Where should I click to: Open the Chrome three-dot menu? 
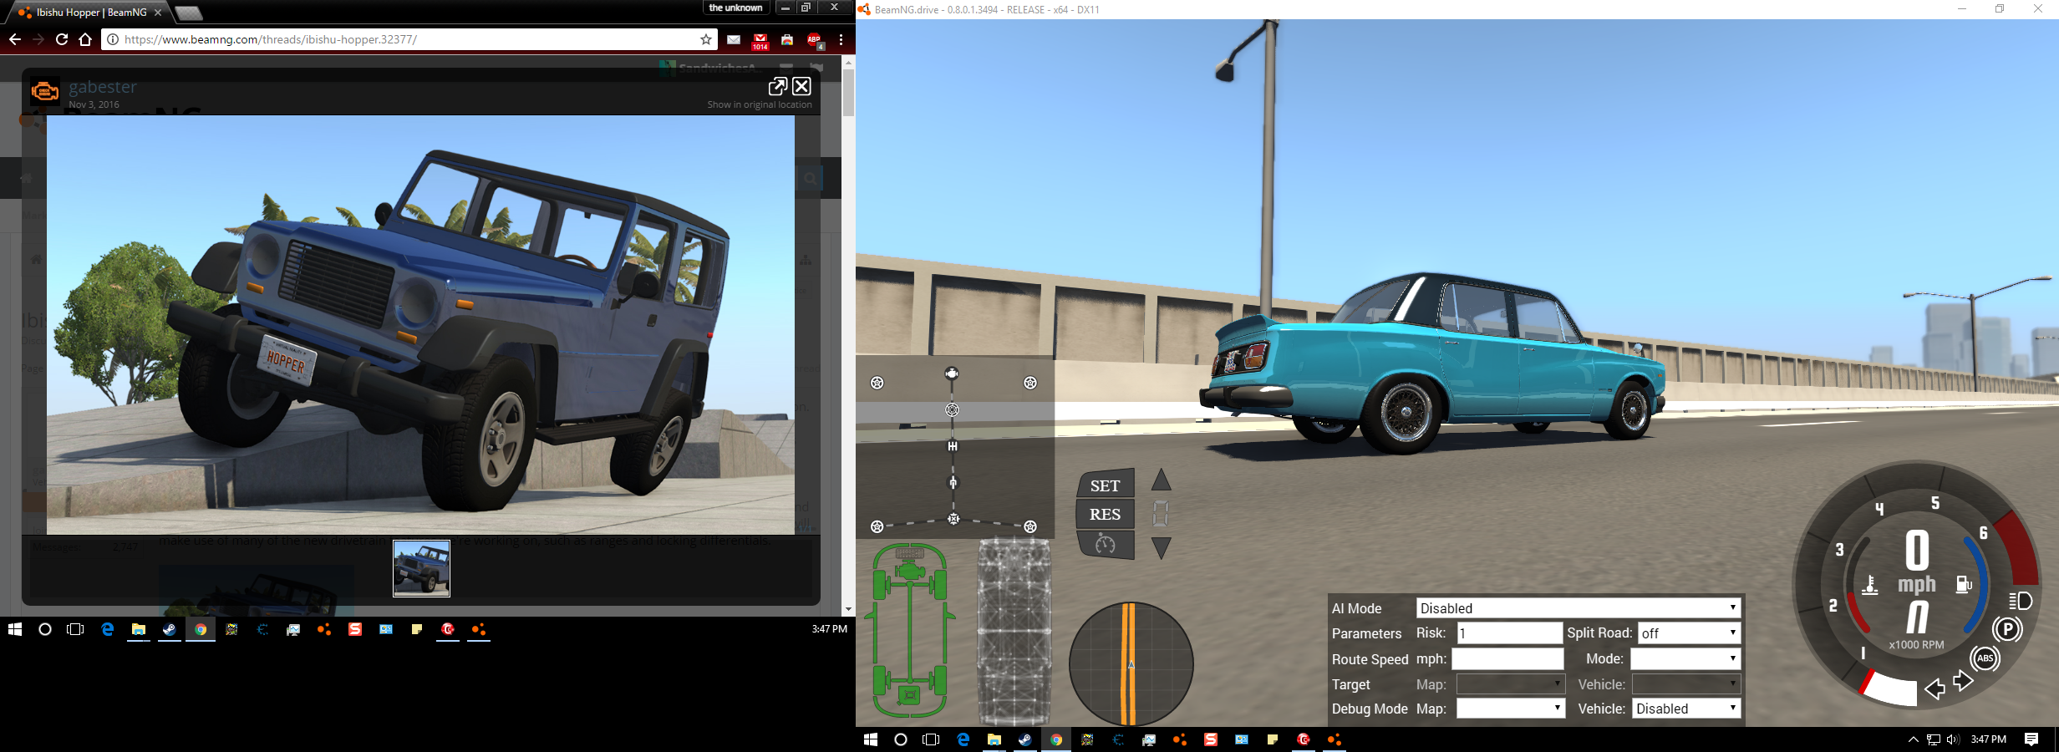(x=841, y=39)
